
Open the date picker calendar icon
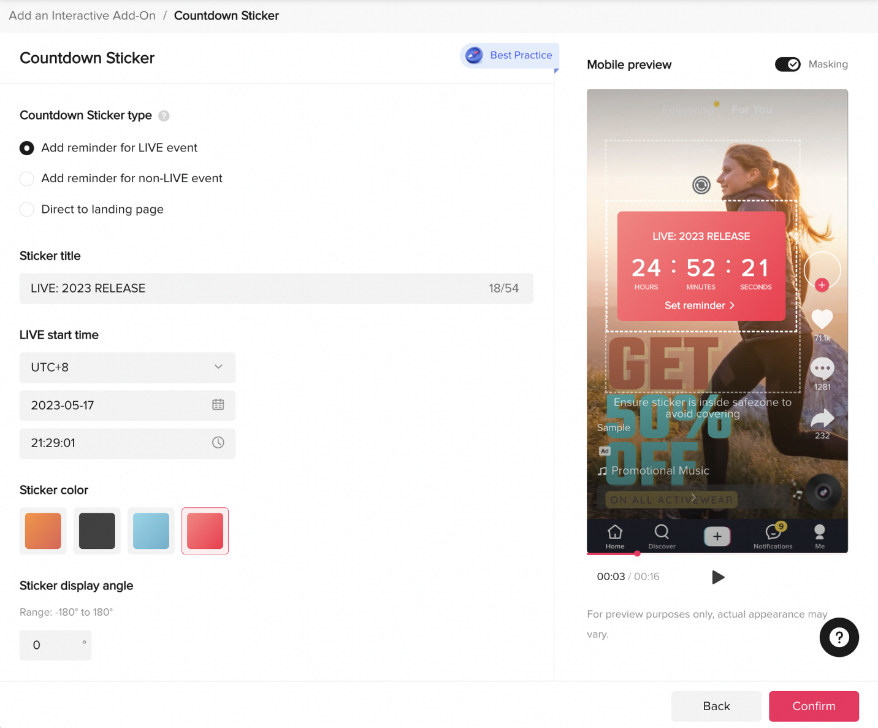tap(218, 405)
